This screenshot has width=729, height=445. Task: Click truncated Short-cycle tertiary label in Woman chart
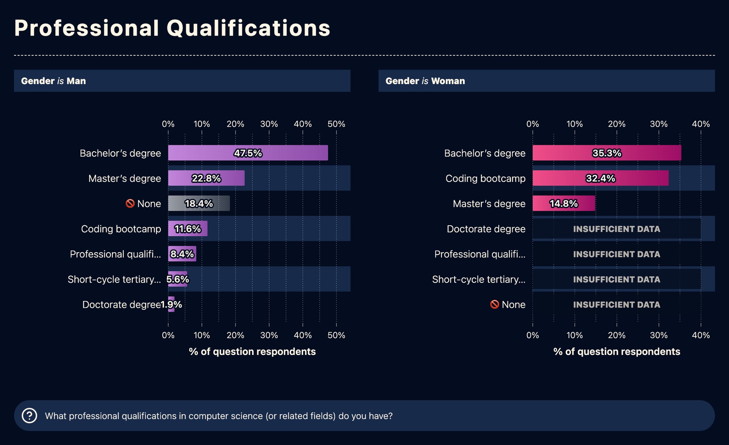click(x=479, y=279)
